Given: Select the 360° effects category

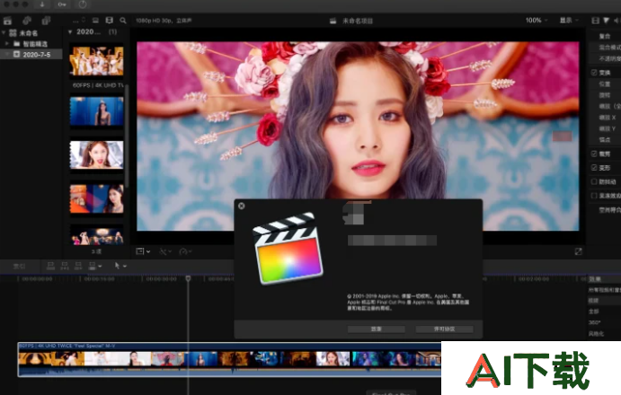Looking at the screenshot, I should tap(594, 322).
